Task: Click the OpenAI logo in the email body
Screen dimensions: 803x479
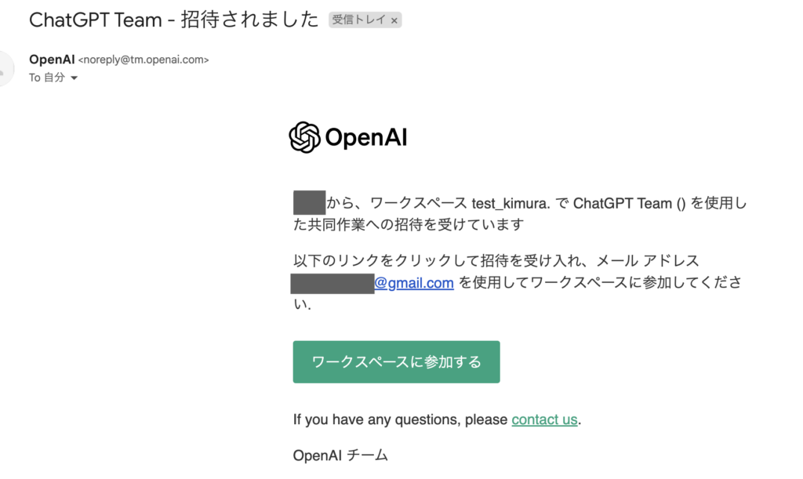Action: click(x=348, y=138)
